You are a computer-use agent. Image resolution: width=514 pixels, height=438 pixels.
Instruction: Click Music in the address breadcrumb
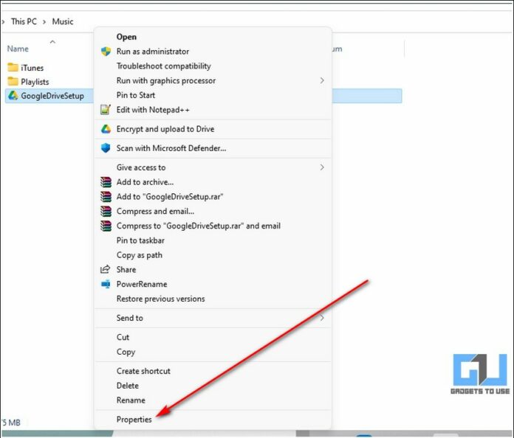[63, 21]
